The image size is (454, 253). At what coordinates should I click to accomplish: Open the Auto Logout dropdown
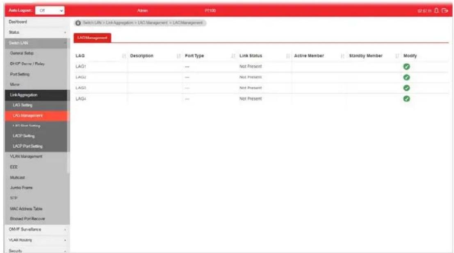50,10
